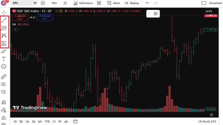223x125 pixels.
Task: Click the 7,519.05 BUY button
Action: [45, 17]
